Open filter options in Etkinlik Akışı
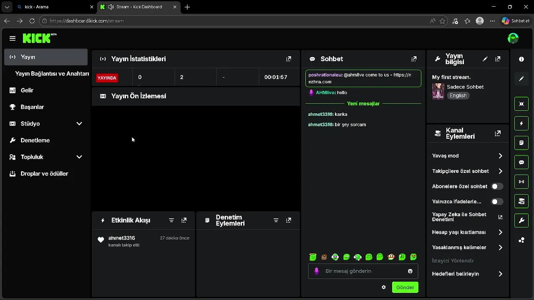This screenshot has height=300, width=534. pyautogui.click(x=171, y=220)
